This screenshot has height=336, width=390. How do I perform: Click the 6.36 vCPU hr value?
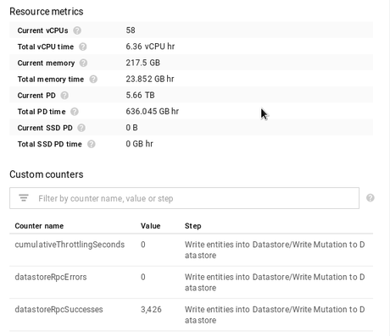150,47
